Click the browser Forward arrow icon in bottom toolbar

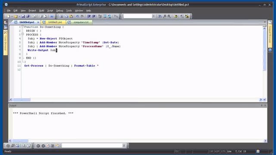pyautogui.click(x=43, y=146)
